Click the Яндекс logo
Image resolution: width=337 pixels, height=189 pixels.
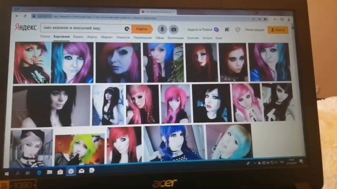(x=26, y=27)
